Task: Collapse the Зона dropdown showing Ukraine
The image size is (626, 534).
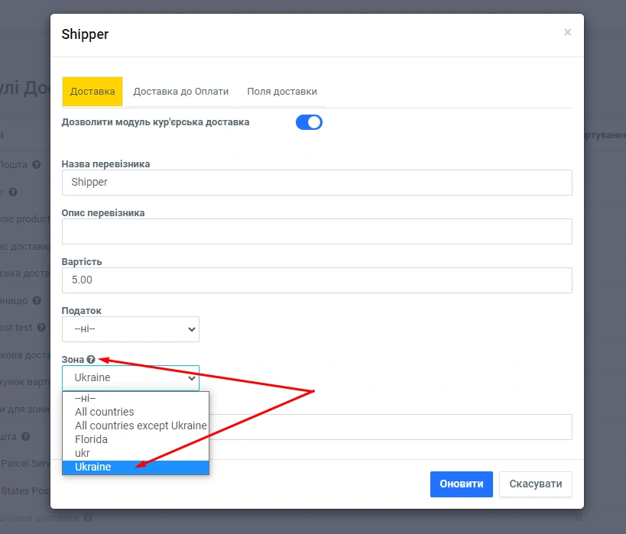Action: [x=130, y=377]
